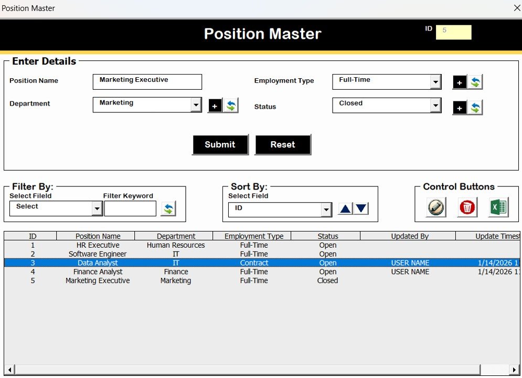522x378 pixels.
Task: Refresh the Department list with the arrows icon
Action: click(x=230, y=105)
